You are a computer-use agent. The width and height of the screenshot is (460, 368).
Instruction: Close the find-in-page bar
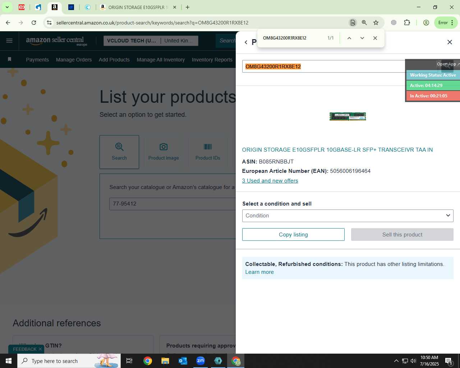[x=375, y=38]
